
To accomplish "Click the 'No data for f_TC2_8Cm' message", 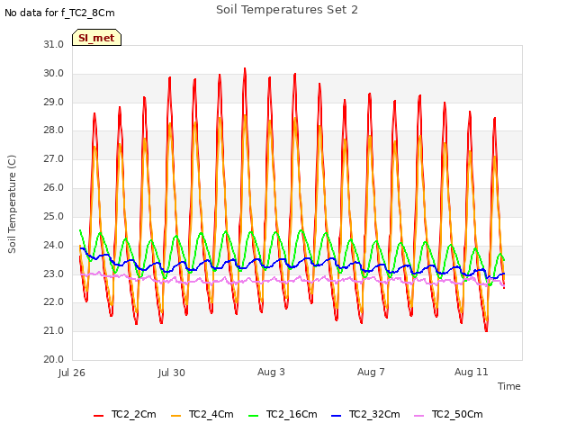I will coord(59,13).
